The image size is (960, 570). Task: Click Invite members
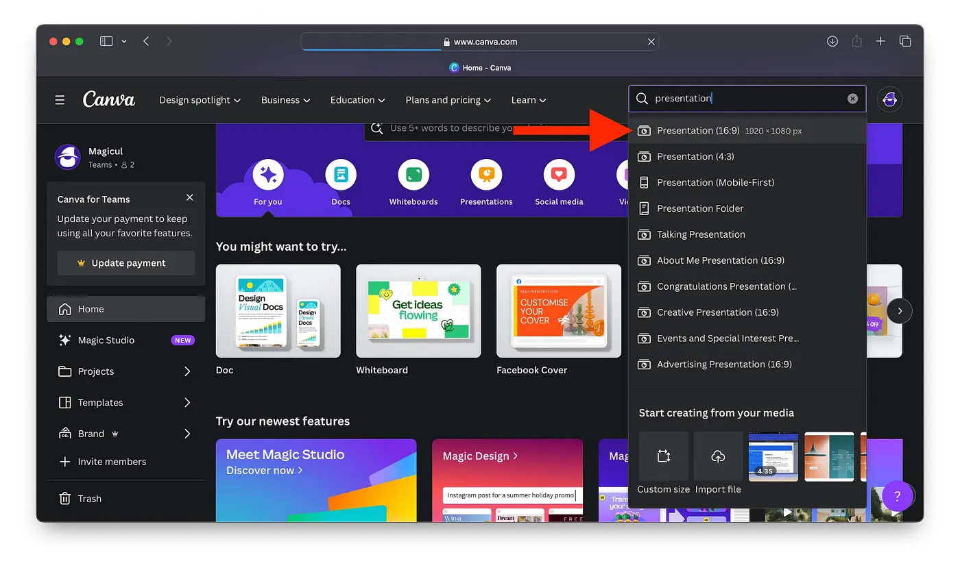click(x=103, y=462)
